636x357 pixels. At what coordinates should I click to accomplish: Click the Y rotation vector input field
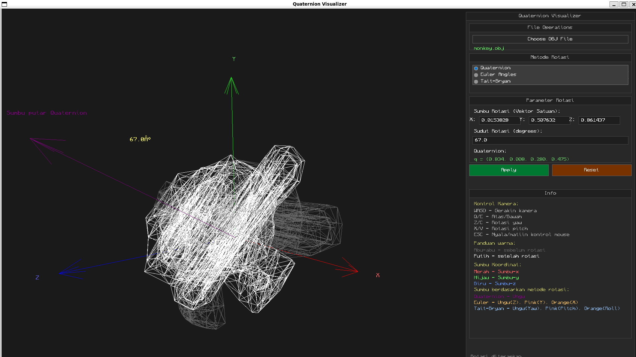tap(549, 120)
